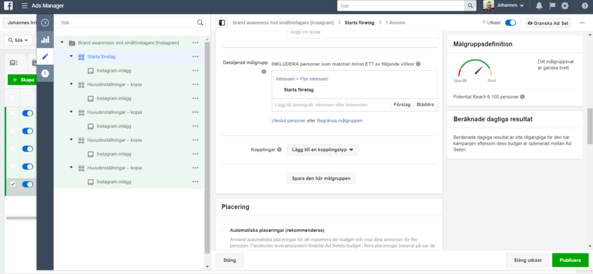This screenshot has height=274, width=593.
Task: Open the charts view in the sidebar
Action: click(x=45, y=40)
